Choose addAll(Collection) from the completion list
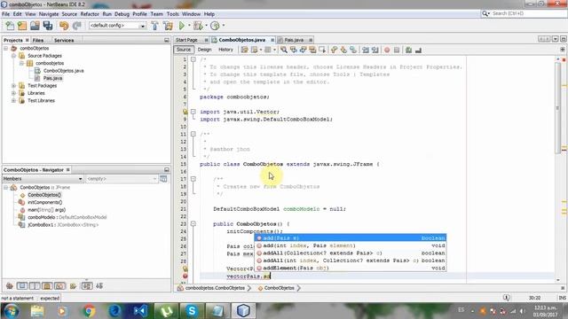Viewport: 568px width, 319px height. click(x=351, y=253)
